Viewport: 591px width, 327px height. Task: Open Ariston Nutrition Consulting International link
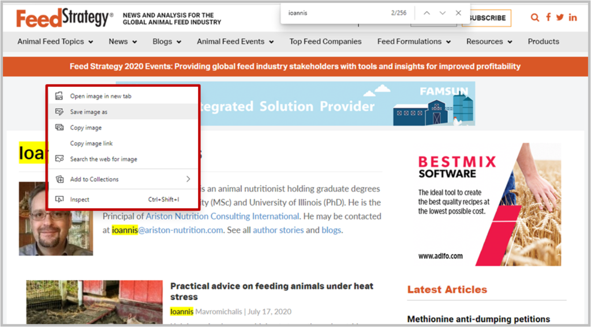point(222,216)
